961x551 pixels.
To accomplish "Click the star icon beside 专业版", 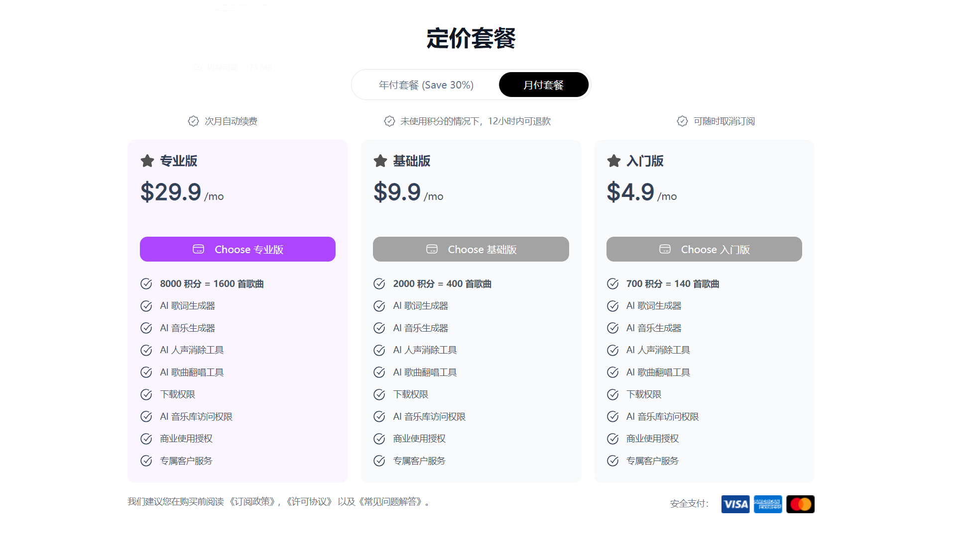I will pos(146,161).
